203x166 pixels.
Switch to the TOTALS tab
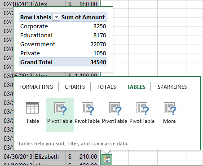[106, 87]
